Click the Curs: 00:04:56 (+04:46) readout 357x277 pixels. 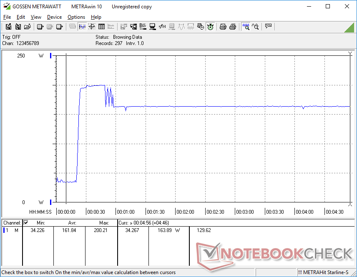click(x=143, y=223)
